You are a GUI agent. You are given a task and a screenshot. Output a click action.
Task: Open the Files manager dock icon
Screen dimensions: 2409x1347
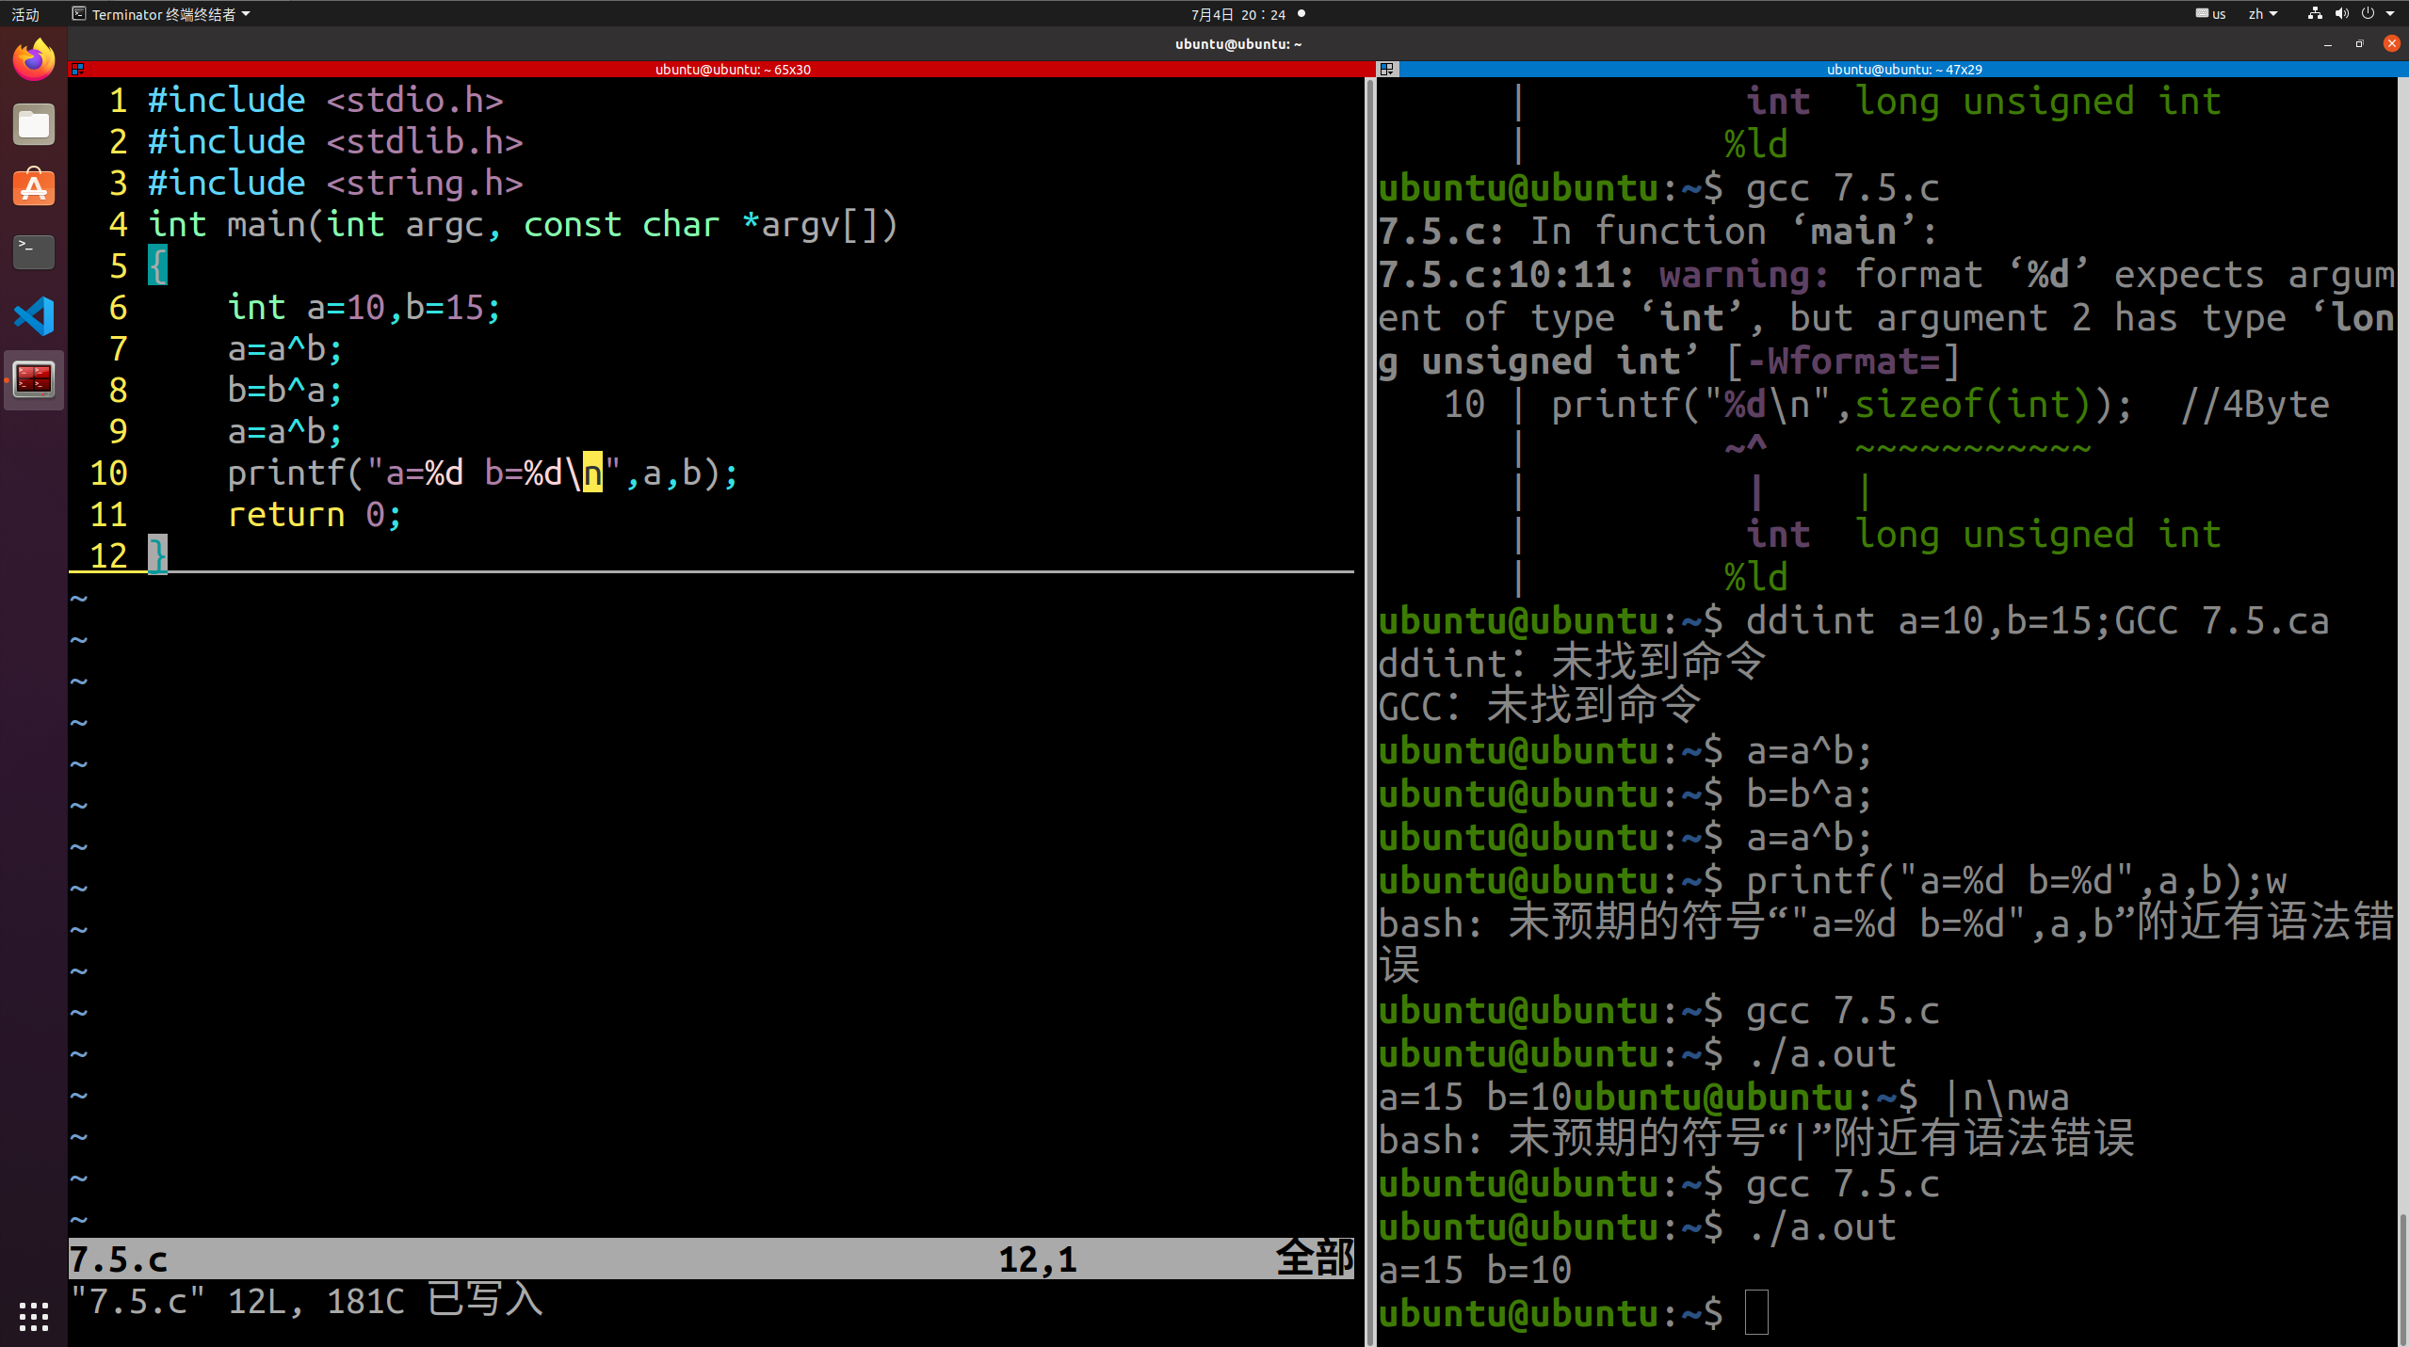pyautogui.click(x=34, y=124)
